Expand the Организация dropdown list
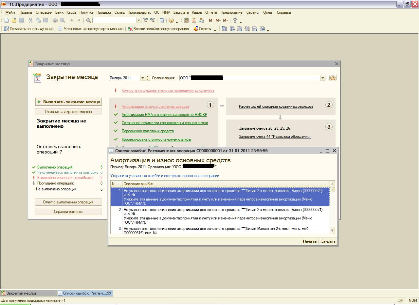The width and height of the screenshot is (419, 305). click(323, 78)
